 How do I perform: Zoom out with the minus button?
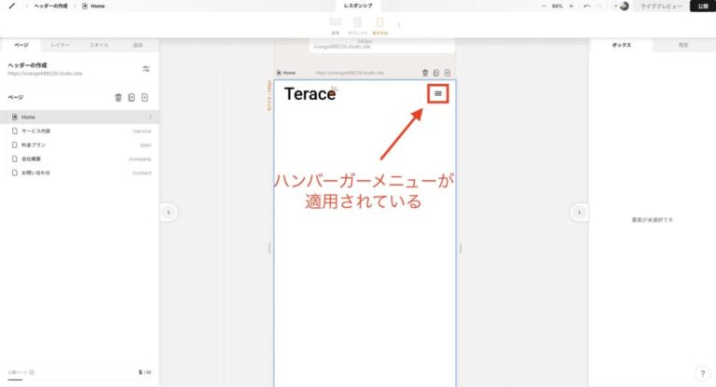(x=544, y=6)
